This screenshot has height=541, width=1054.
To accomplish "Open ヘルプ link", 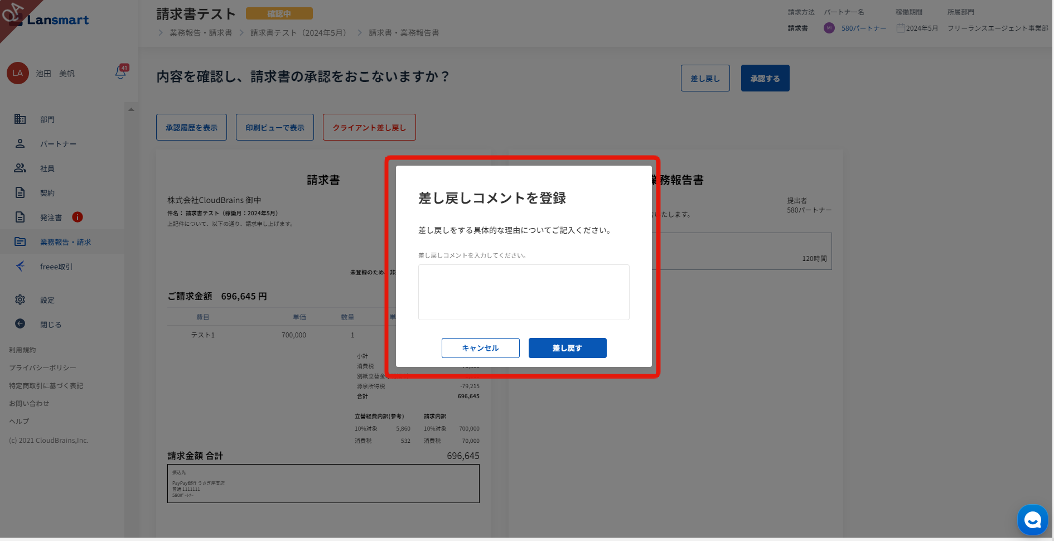I will 19,422.
